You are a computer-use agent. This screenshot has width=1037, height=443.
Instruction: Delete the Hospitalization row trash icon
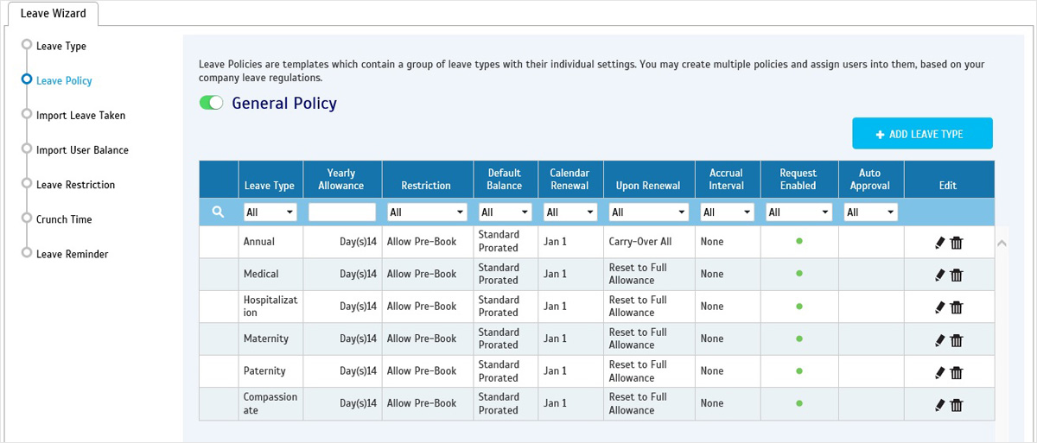point(957,307)
